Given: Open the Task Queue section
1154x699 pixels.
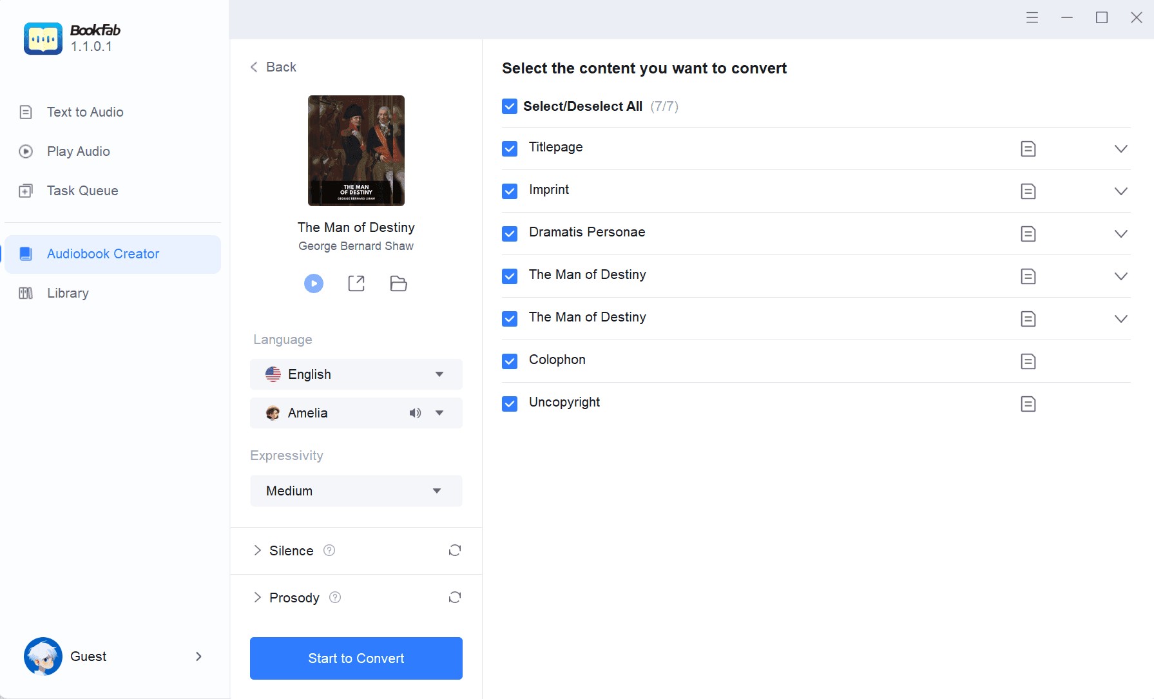Looking at the screenshot, I should (x=82, y=191).
